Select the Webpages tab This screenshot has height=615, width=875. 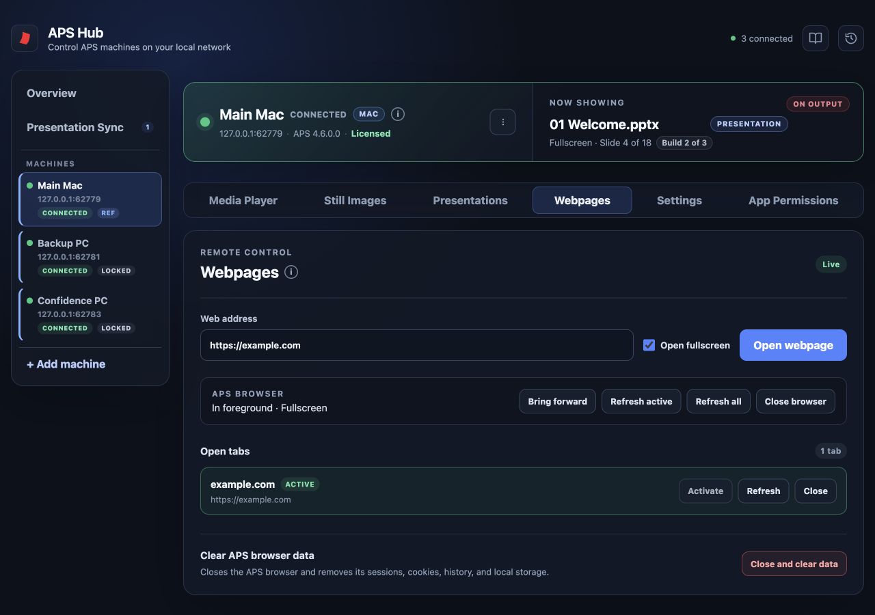582,200
